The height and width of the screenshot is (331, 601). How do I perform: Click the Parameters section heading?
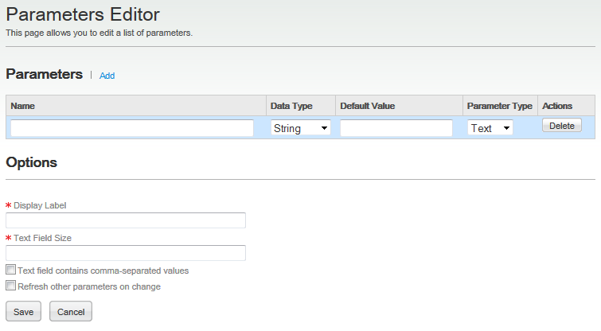pyautogui.click(x=45, y=74)
